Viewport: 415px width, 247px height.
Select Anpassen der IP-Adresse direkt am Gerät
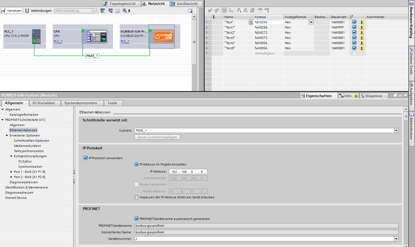pyautogui.click(x=136, y=197)
